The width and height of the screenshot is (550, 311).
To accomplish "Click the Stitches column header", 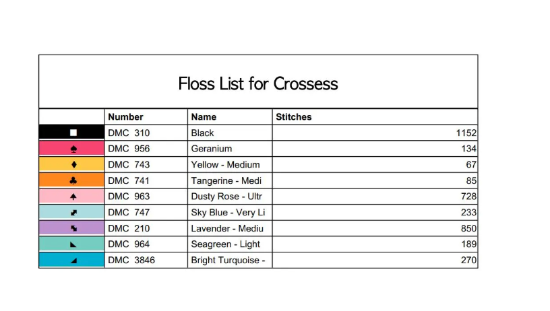I will tap(294, 117).
